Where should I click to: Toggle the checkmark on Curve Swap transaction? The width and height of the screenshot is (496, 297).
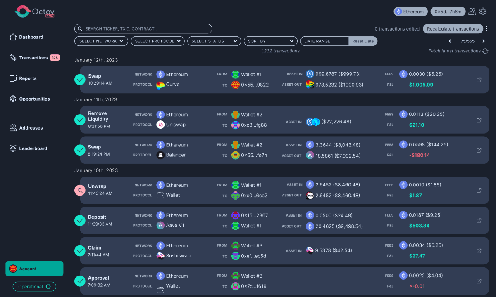point(80,80)
